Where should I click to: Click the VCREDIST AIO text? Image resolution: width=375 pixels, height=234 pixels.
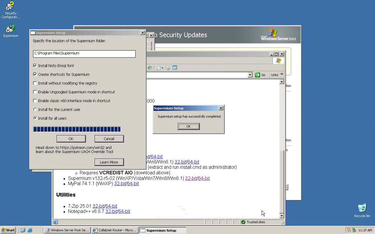(x=116, y=173)
